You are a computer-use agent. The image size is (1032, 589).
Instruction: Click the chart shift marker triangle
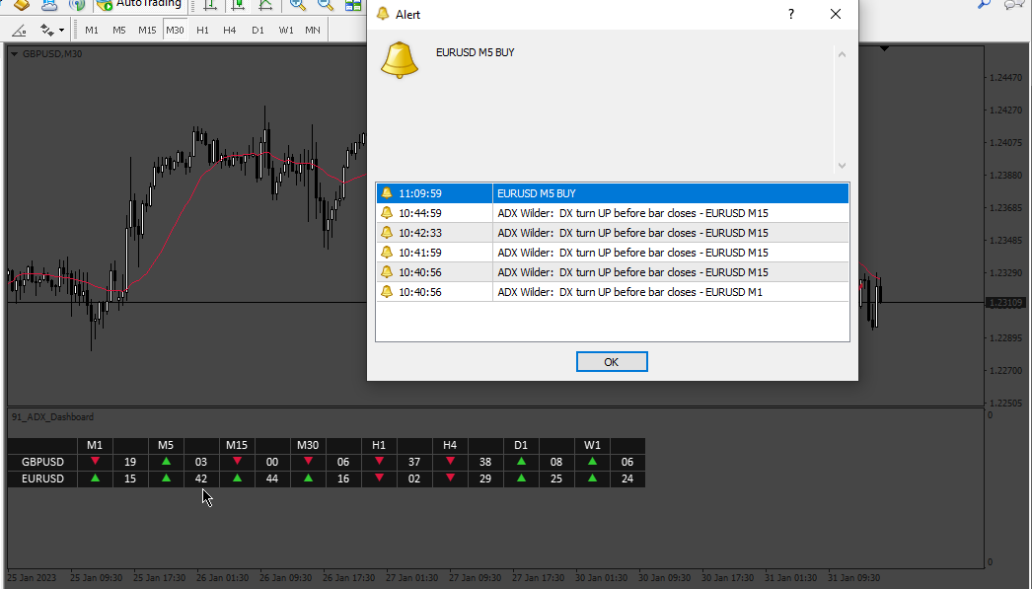(x=884, y=48)
